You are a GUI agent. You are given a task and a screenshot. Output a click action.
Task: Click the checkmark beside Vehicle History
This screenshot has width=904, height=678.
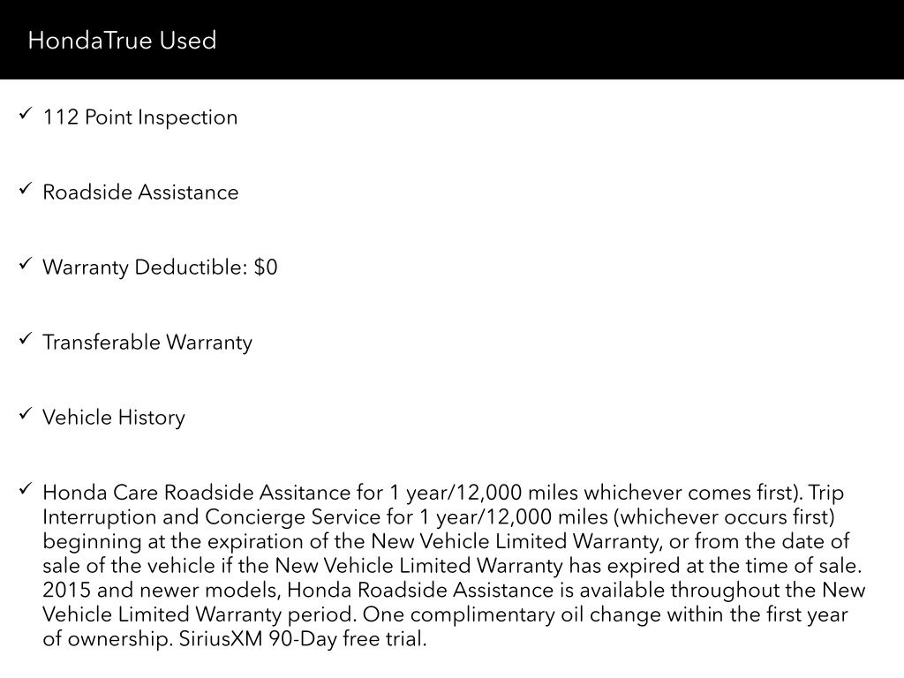click(24, 415)
